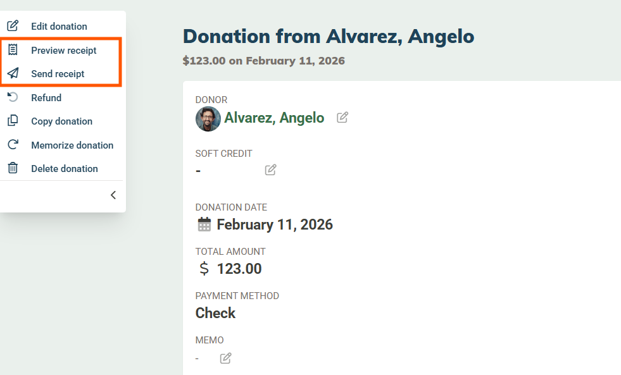The height and width of the screenshot is (375, 621).
Task: Select Edit donation from the menu
Action: (x=59, y=27)
